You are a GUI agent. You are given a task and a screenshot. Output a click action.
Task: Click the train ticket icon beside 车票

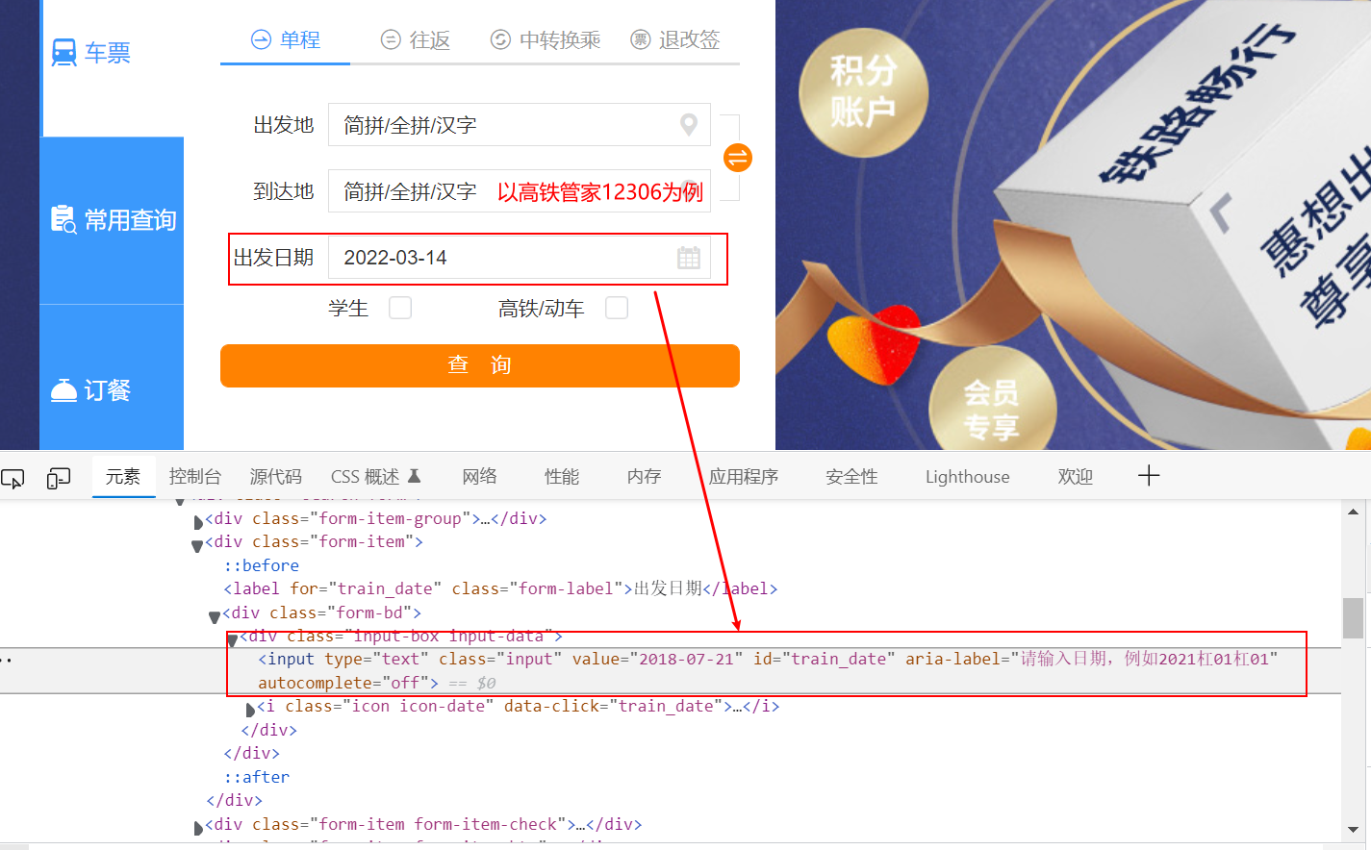[x=63, y=52]
